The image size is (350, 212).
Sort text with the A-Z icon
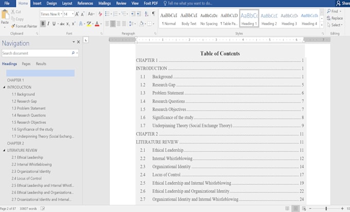tap(146, 14)
